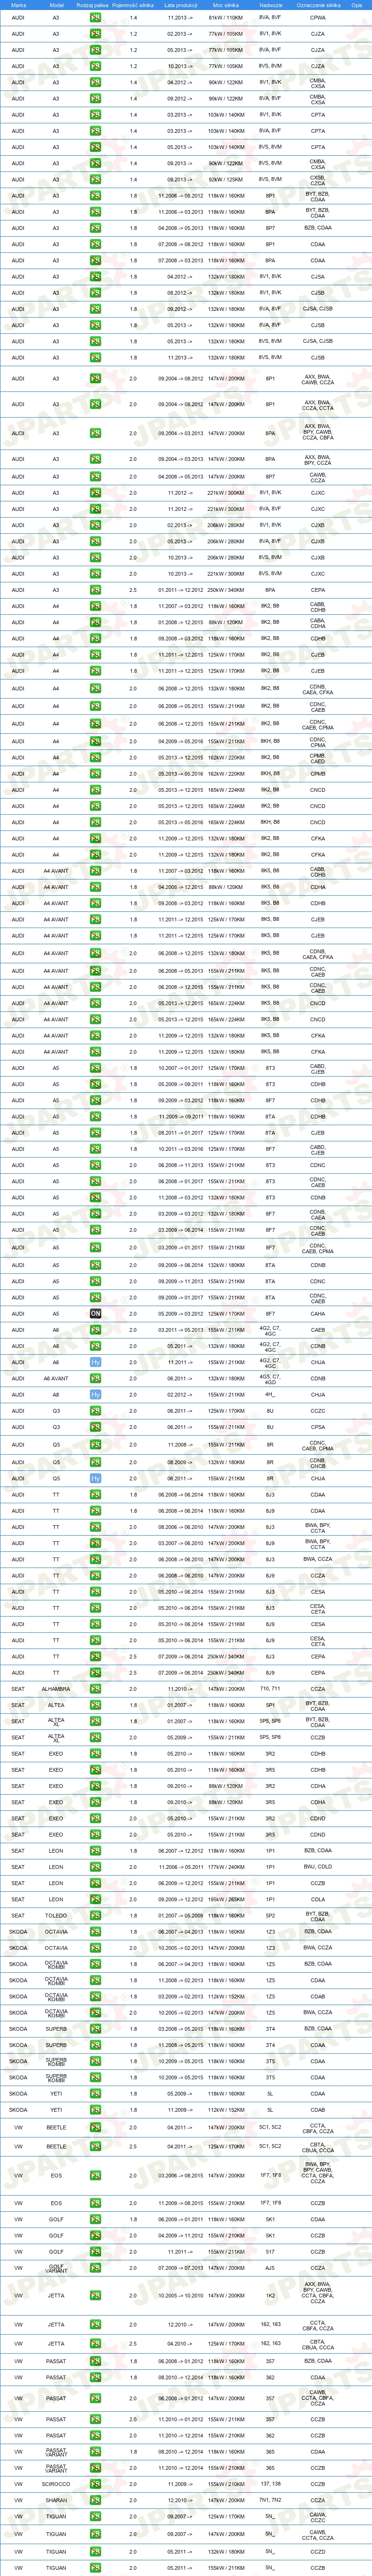The height and width of the screenshot is (2576, 372).
Task: Click the petrol icon in the Skoda Yeti CDAB row
Action: tap(96, 2110)
